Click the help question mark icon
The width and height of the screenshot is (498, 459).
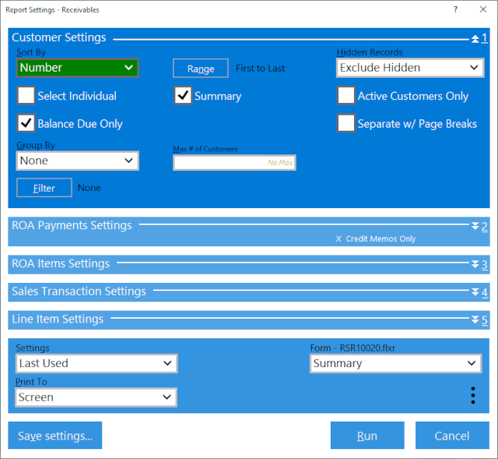(x=455, y=10)
